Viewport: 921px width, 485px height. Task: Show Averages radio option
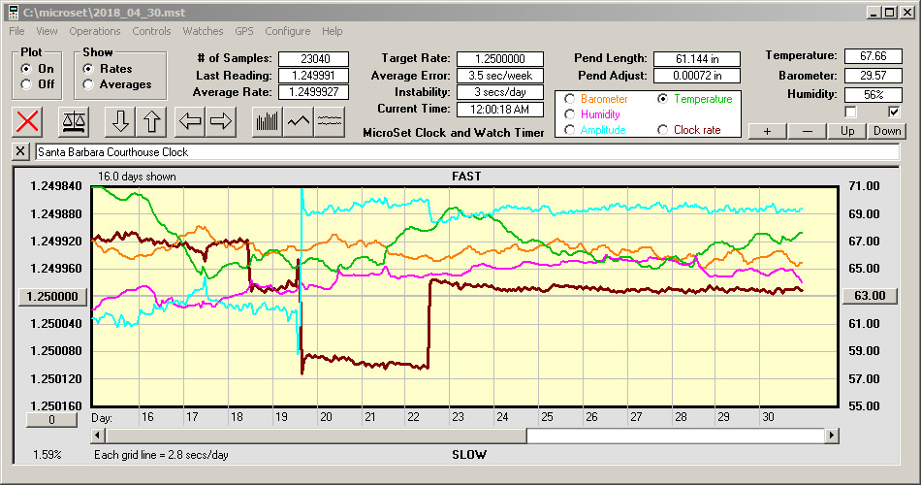click(88, 84)
